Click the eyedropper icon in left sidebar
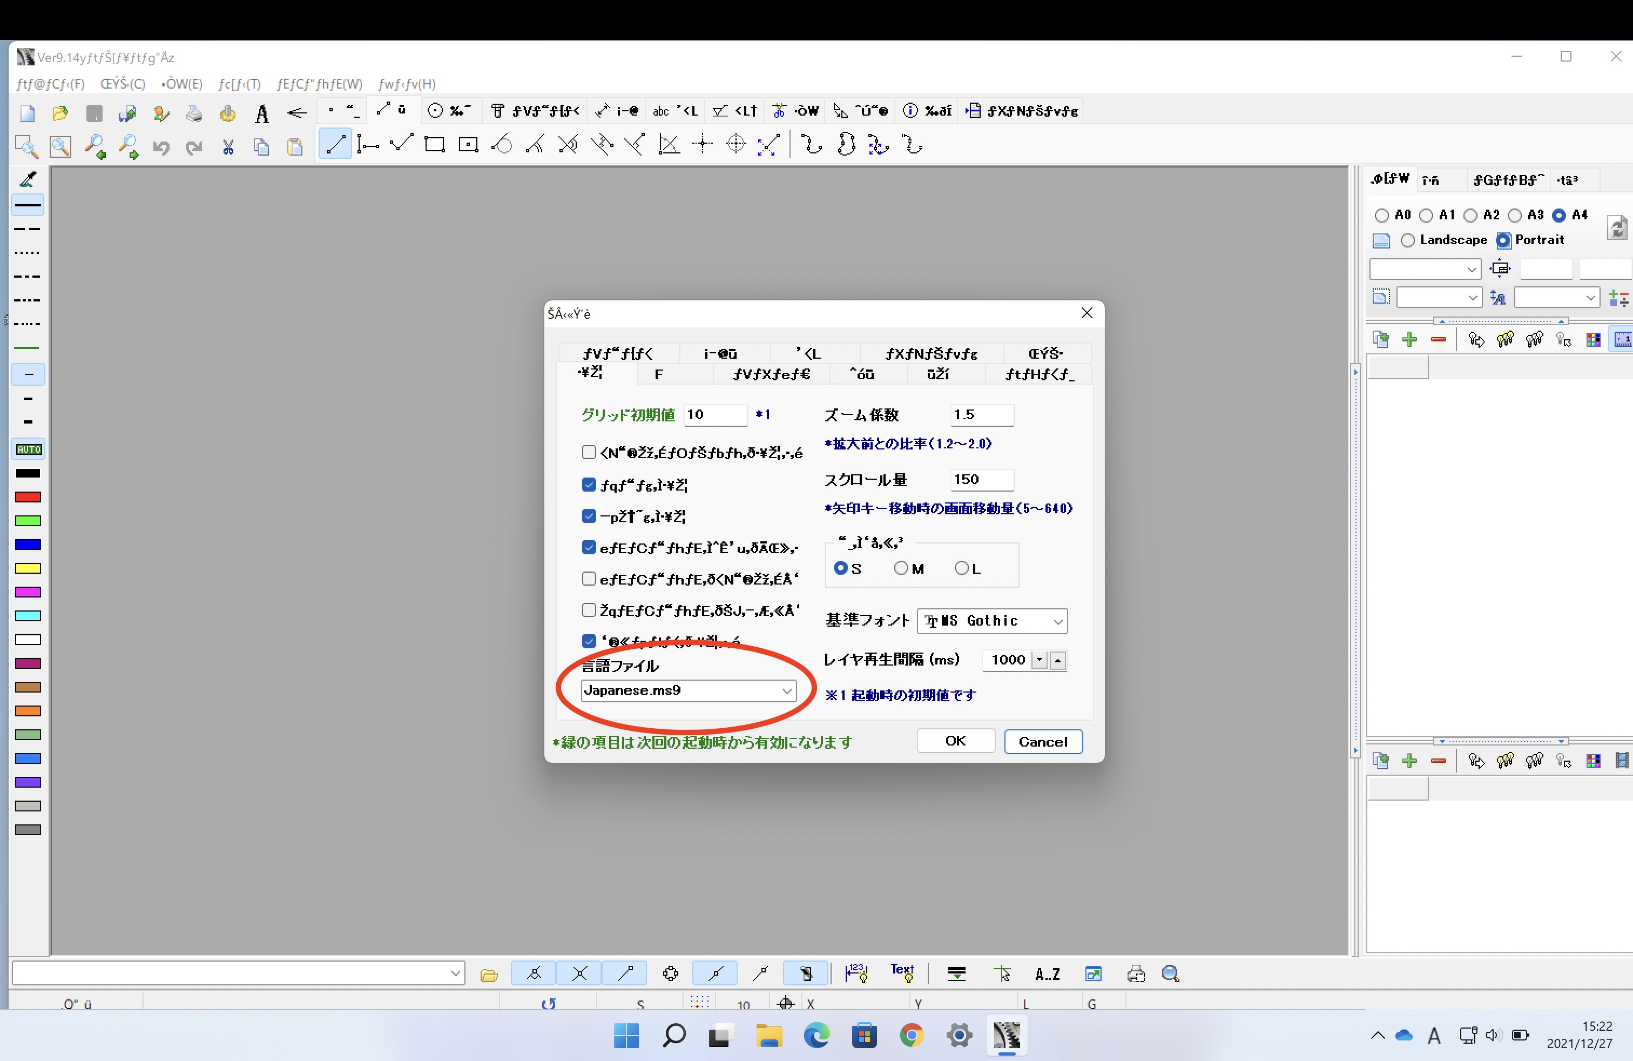The height and width of the screenshot is (1061, 1633). click(28, 178)
